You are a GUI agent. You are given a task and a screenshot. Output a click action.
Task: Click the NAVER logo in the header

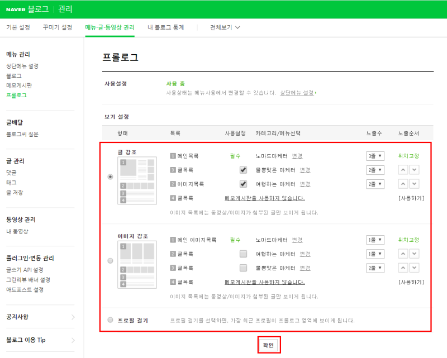coord(16,9)
